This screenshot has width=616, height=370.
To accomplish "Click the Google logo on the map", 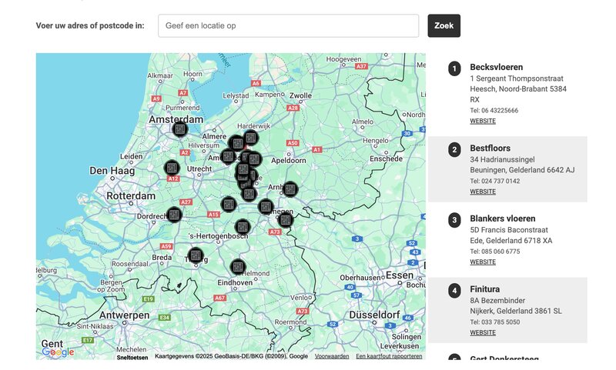I will [x=59, y=352].
